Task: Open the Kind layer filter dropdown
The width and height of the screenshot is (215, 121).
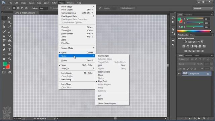Action: point(183,59)
